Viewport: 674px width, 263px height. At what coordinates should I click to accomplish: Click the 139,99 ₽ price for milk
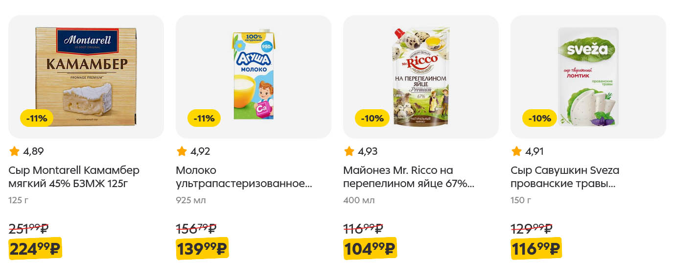tap(202, 249)
